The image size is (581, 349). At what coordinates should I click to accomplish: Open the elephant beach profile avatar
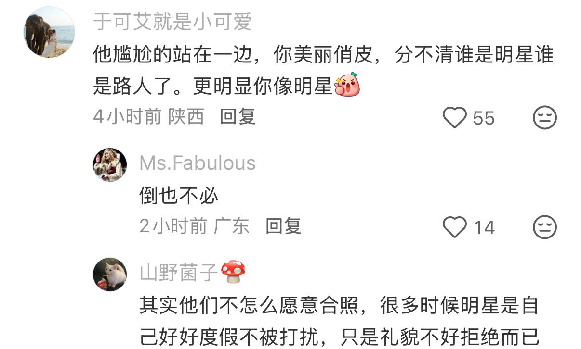click(x=50, y=33)
